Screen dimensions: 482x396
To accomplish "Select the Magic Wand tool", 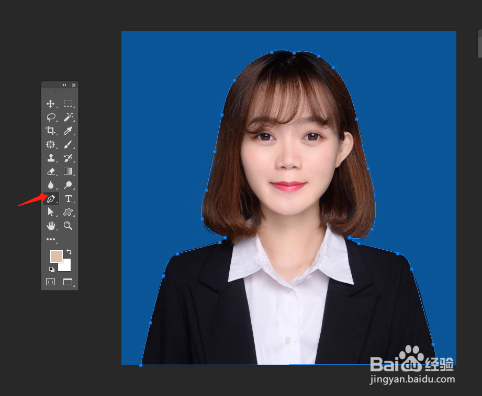I will [68, 117].
